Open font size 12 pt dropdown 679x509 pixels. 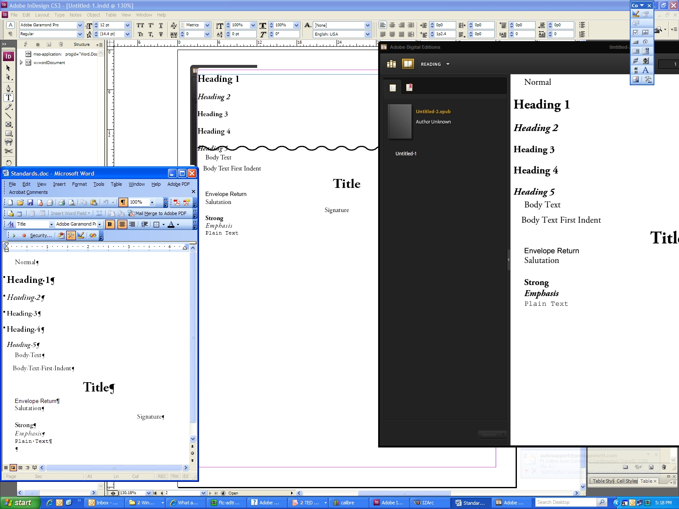(127, 25)
